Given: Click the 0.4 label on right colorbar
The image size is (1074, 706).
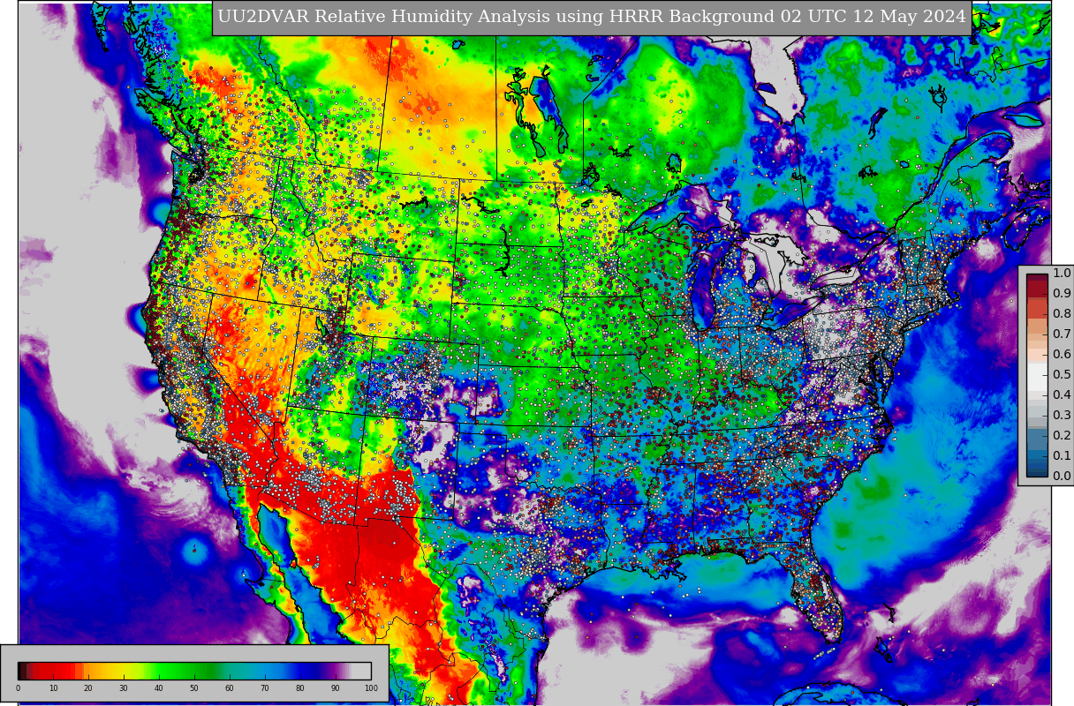Looking at the screenshot, I should click(1062, 395).
